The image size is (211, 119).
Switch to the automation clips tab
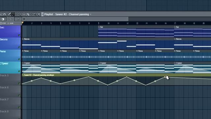[x=11, y=19]
